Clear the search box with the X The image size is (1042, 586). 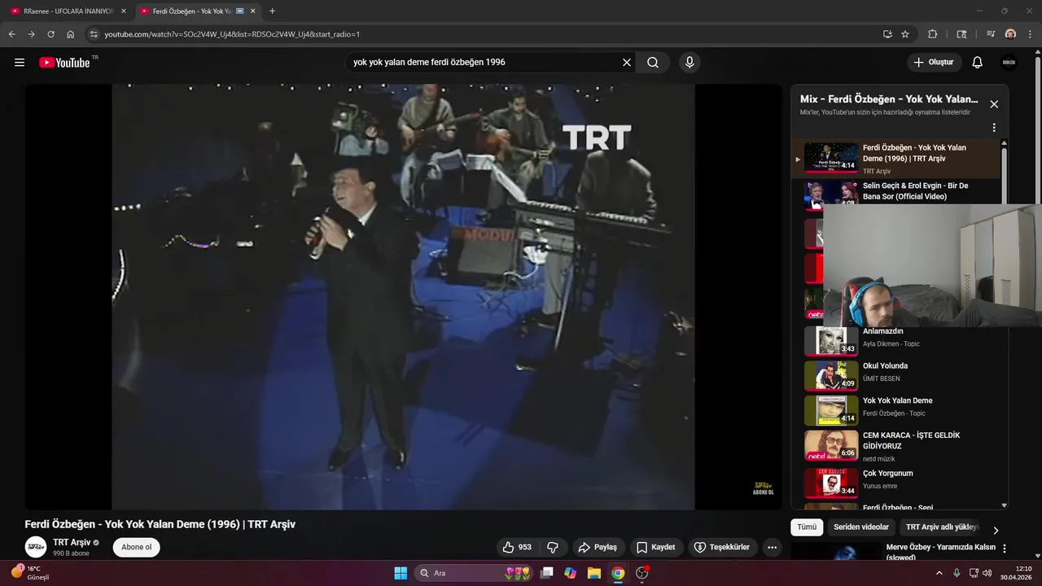coord(627,63)
